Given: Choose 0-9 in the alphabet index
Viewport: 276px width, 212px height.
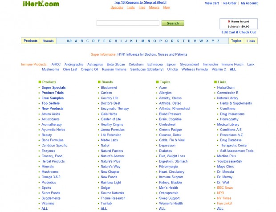Looking at the screenshot, I should (69, 41).
